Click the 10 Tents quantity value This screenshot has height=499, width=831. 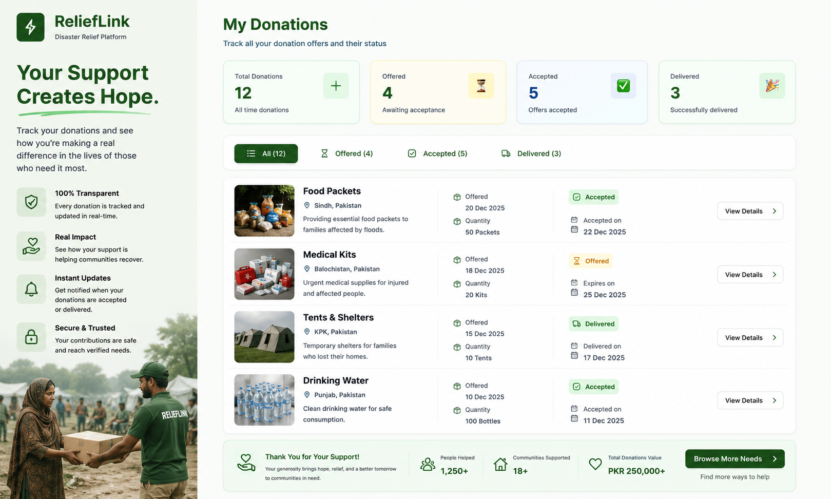point(478,358)
